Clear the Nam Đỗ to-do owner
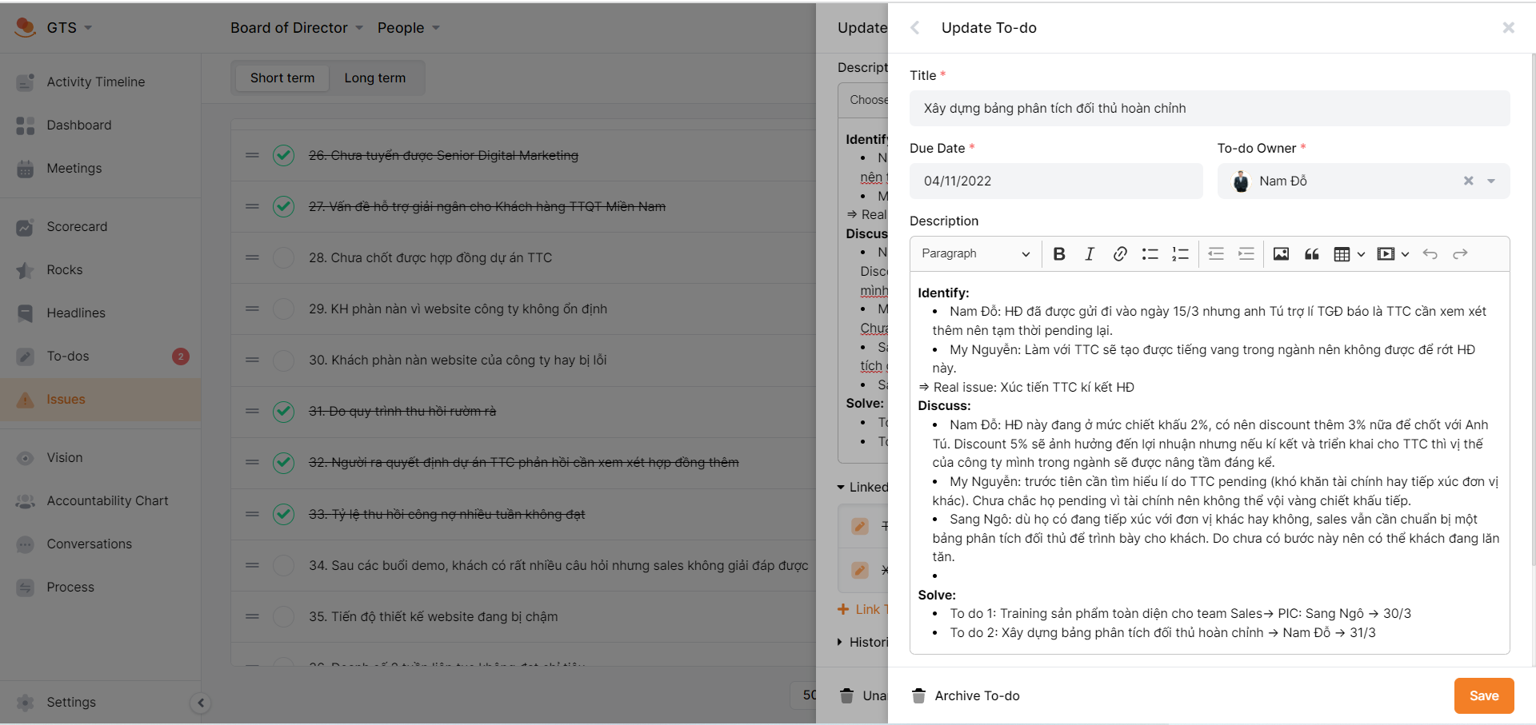The width and height of the screenshot is (1536, 725). 1468,181
